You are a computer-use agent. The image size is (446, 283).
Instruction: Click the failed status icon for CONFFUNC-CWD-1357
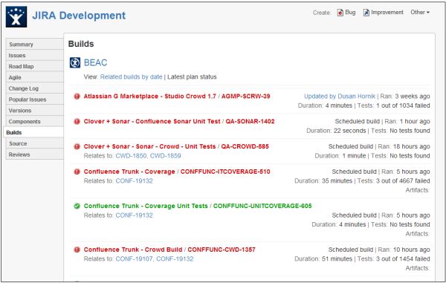point(77,250)
